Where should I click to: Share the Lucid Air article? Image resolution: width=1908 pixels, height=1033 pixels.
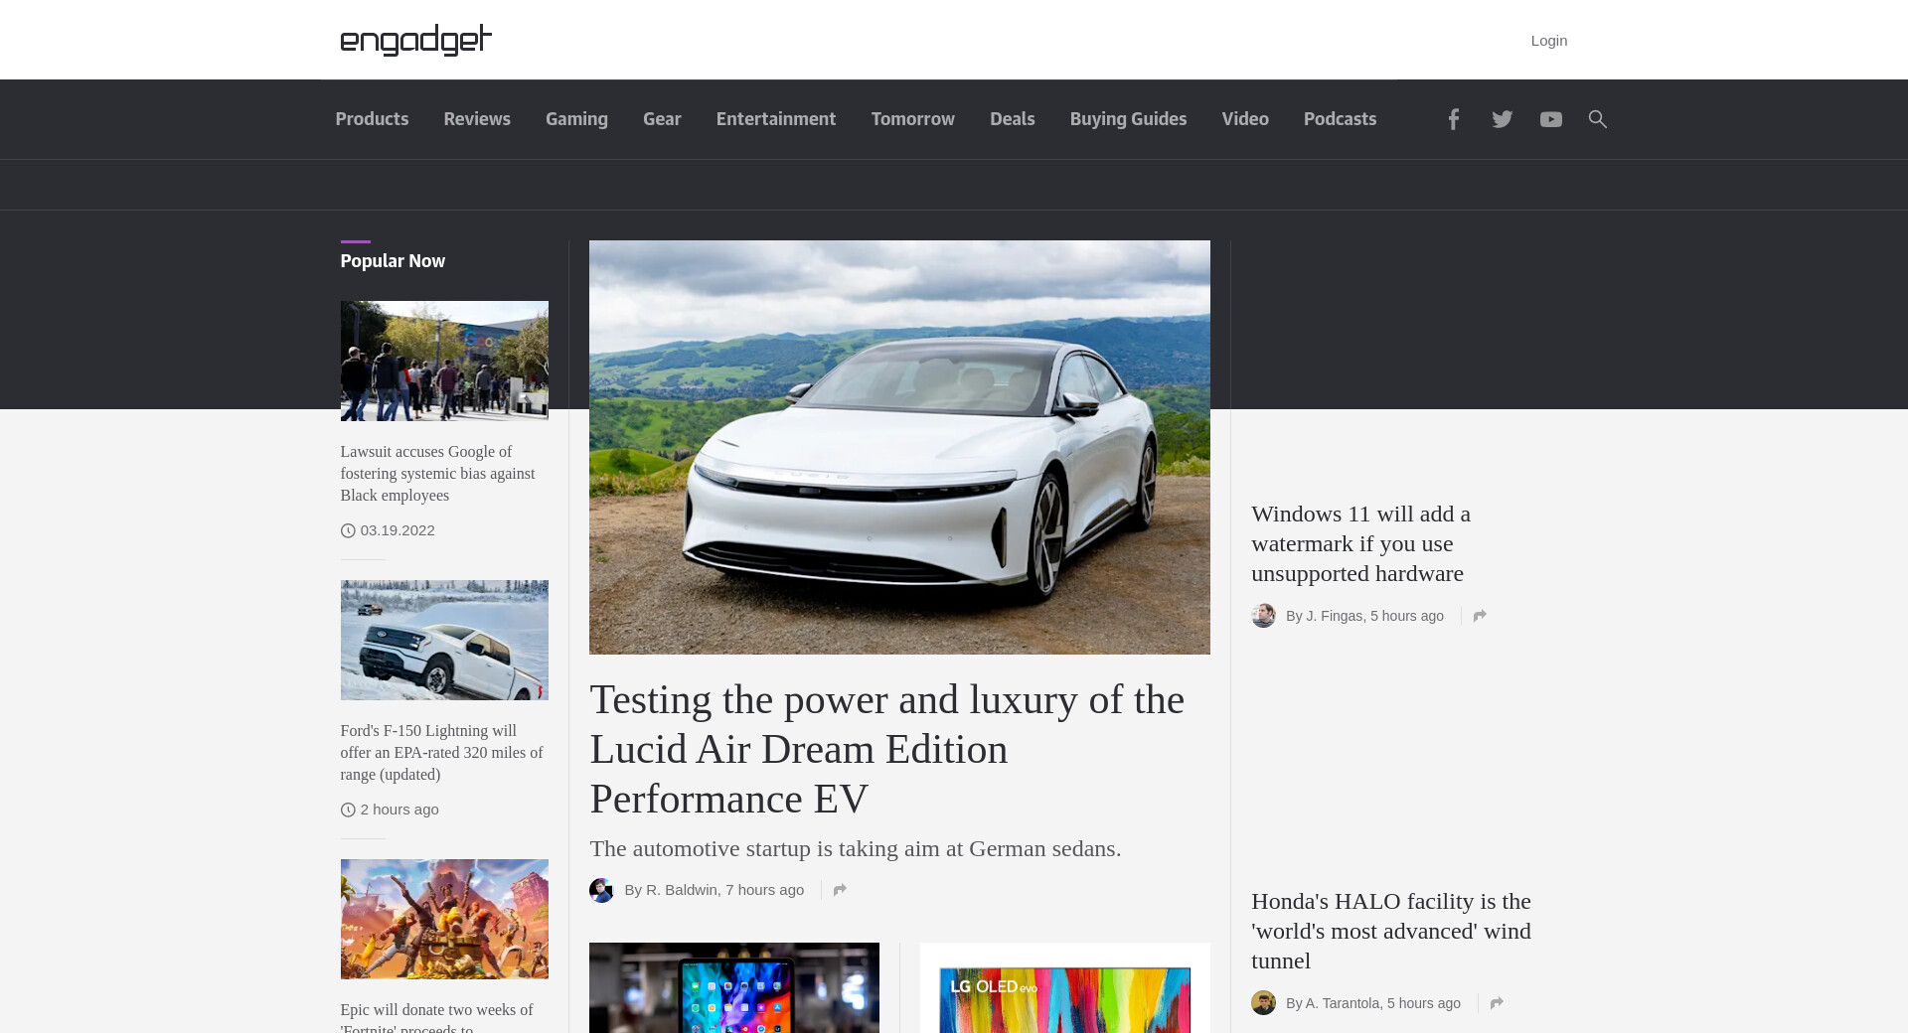point(840,890)
